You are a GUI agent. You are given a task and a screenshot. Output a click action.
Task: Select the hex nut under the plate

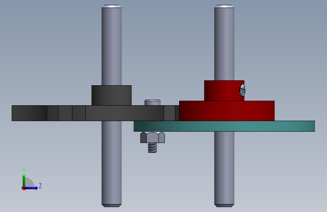point(152,137)
